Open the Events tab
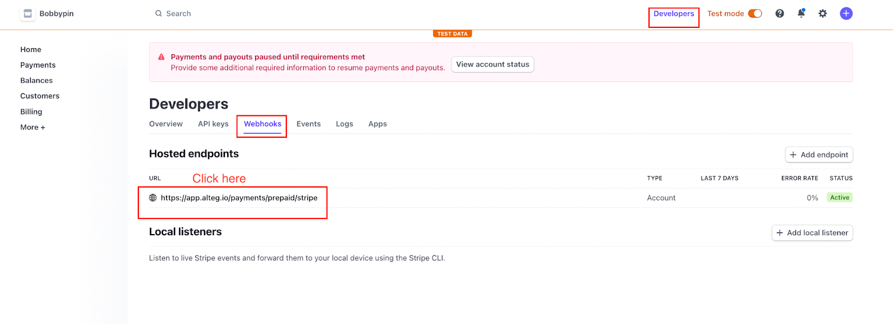Image resolution: width=893 pixels, height=324 pixels. coord(309,124)
